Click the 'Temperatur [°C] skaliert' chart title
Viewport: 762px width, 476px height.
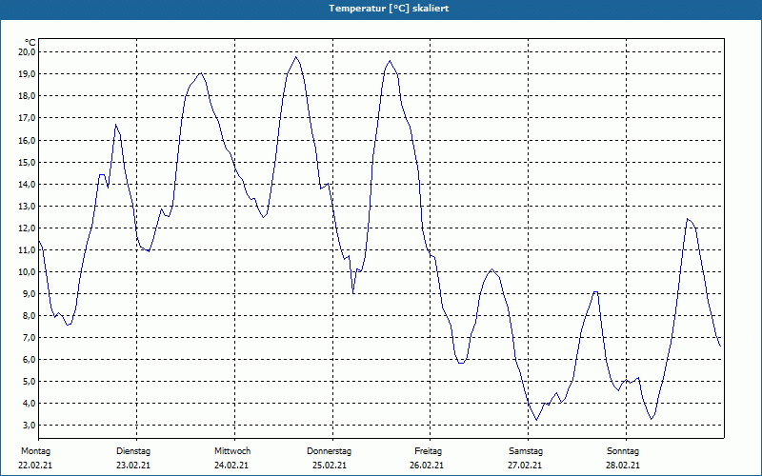point(389,9)
